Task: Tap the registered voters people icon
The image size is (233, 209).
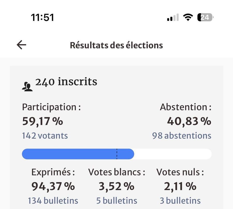Action: click(27, 87)
